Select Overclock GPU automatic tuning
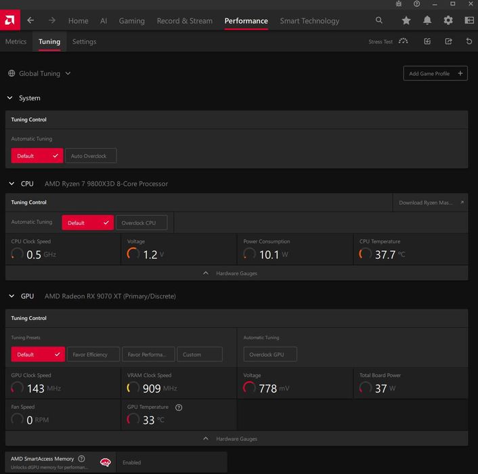 (270, 354)
